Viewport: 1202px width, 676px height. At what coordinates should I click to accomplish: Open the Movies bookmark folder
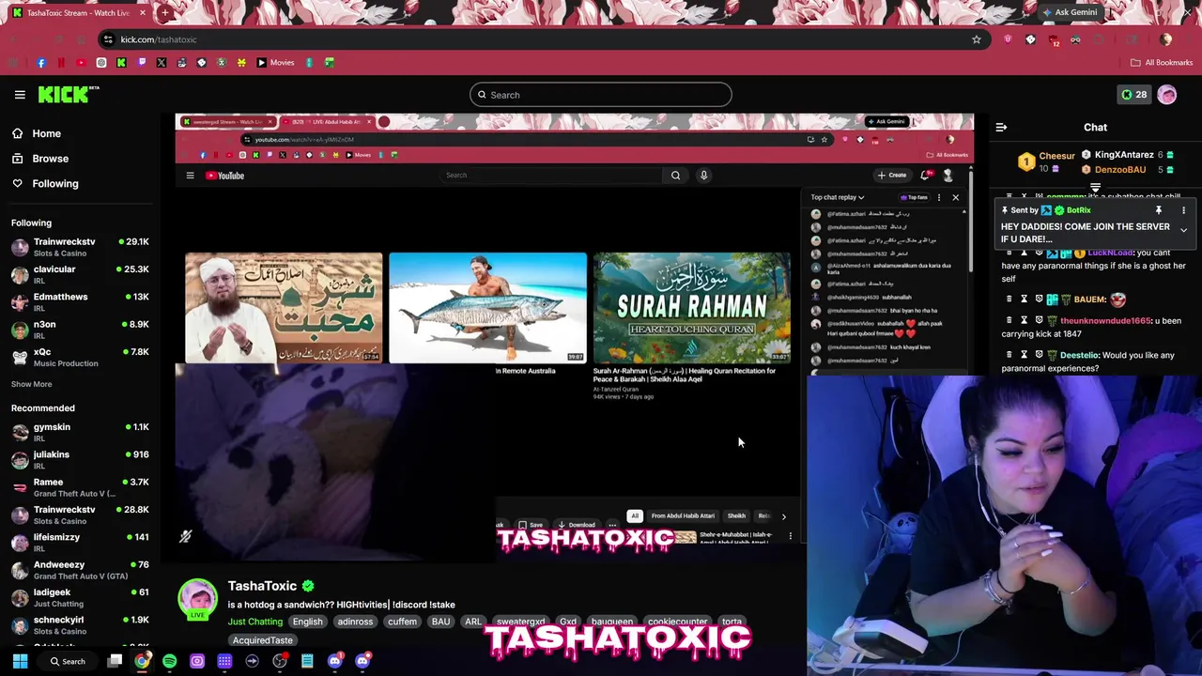pos(275,63)
